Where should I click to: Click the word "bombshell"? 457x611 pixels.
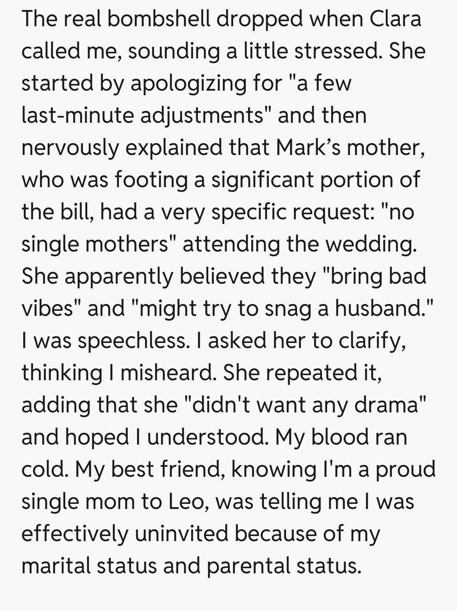pos(159,19)
